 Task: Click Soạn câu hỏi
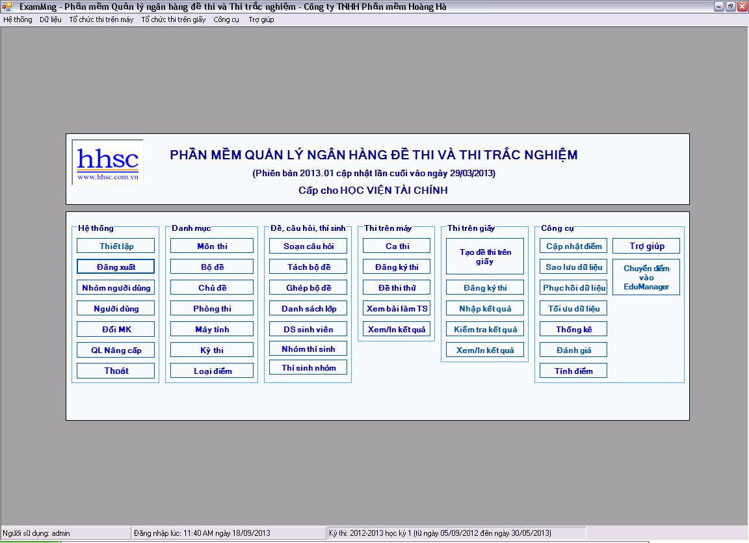[308, 246]
